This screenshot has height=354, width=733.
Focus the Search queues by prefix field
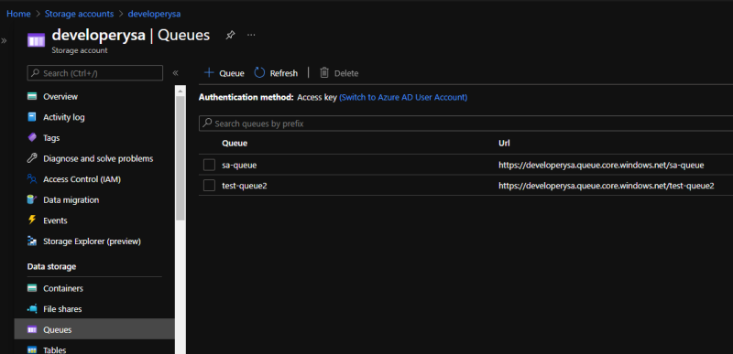pyautogui.click(x=465, y=123)
